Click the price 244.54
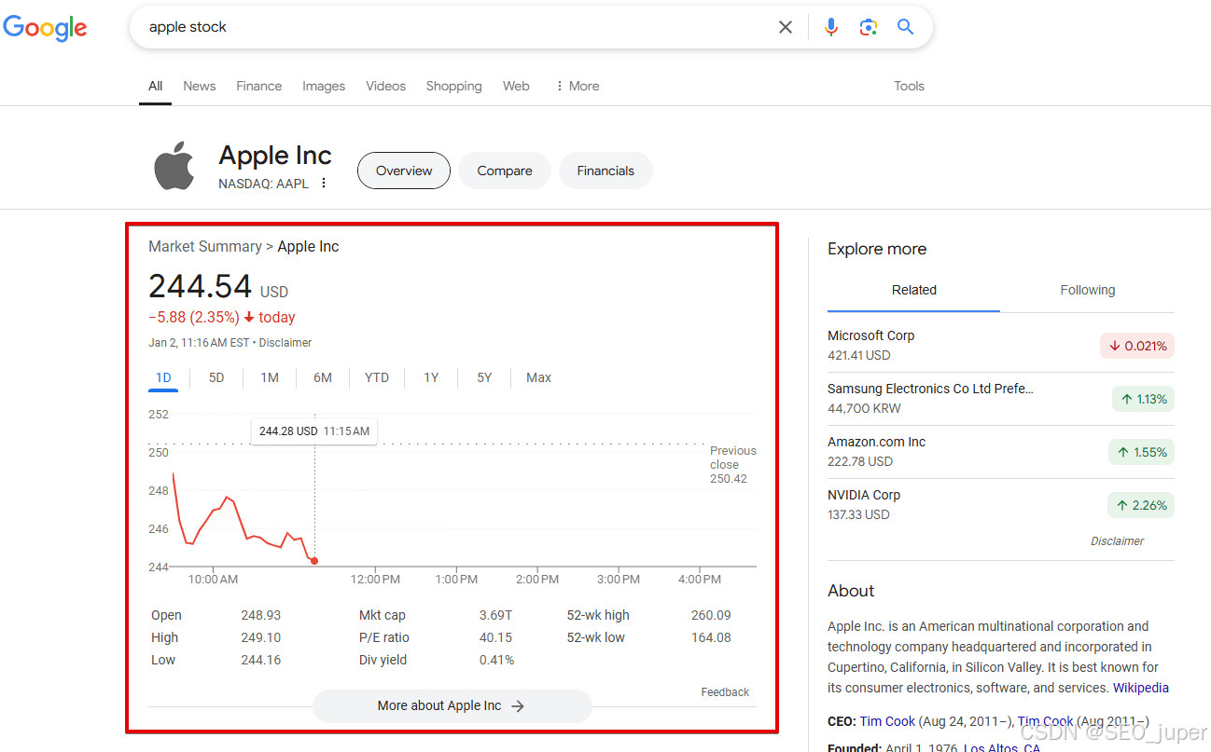 200,286
